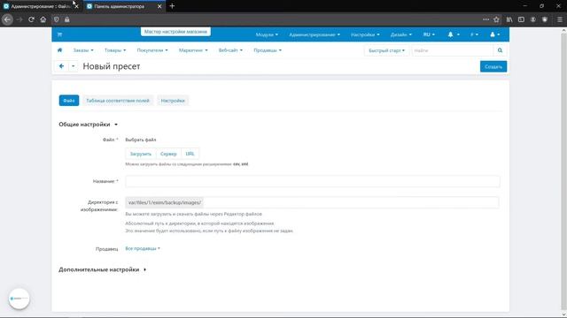The image size is (567, 318).
Task: Reload the page in browser
Action: pos(32,19)
